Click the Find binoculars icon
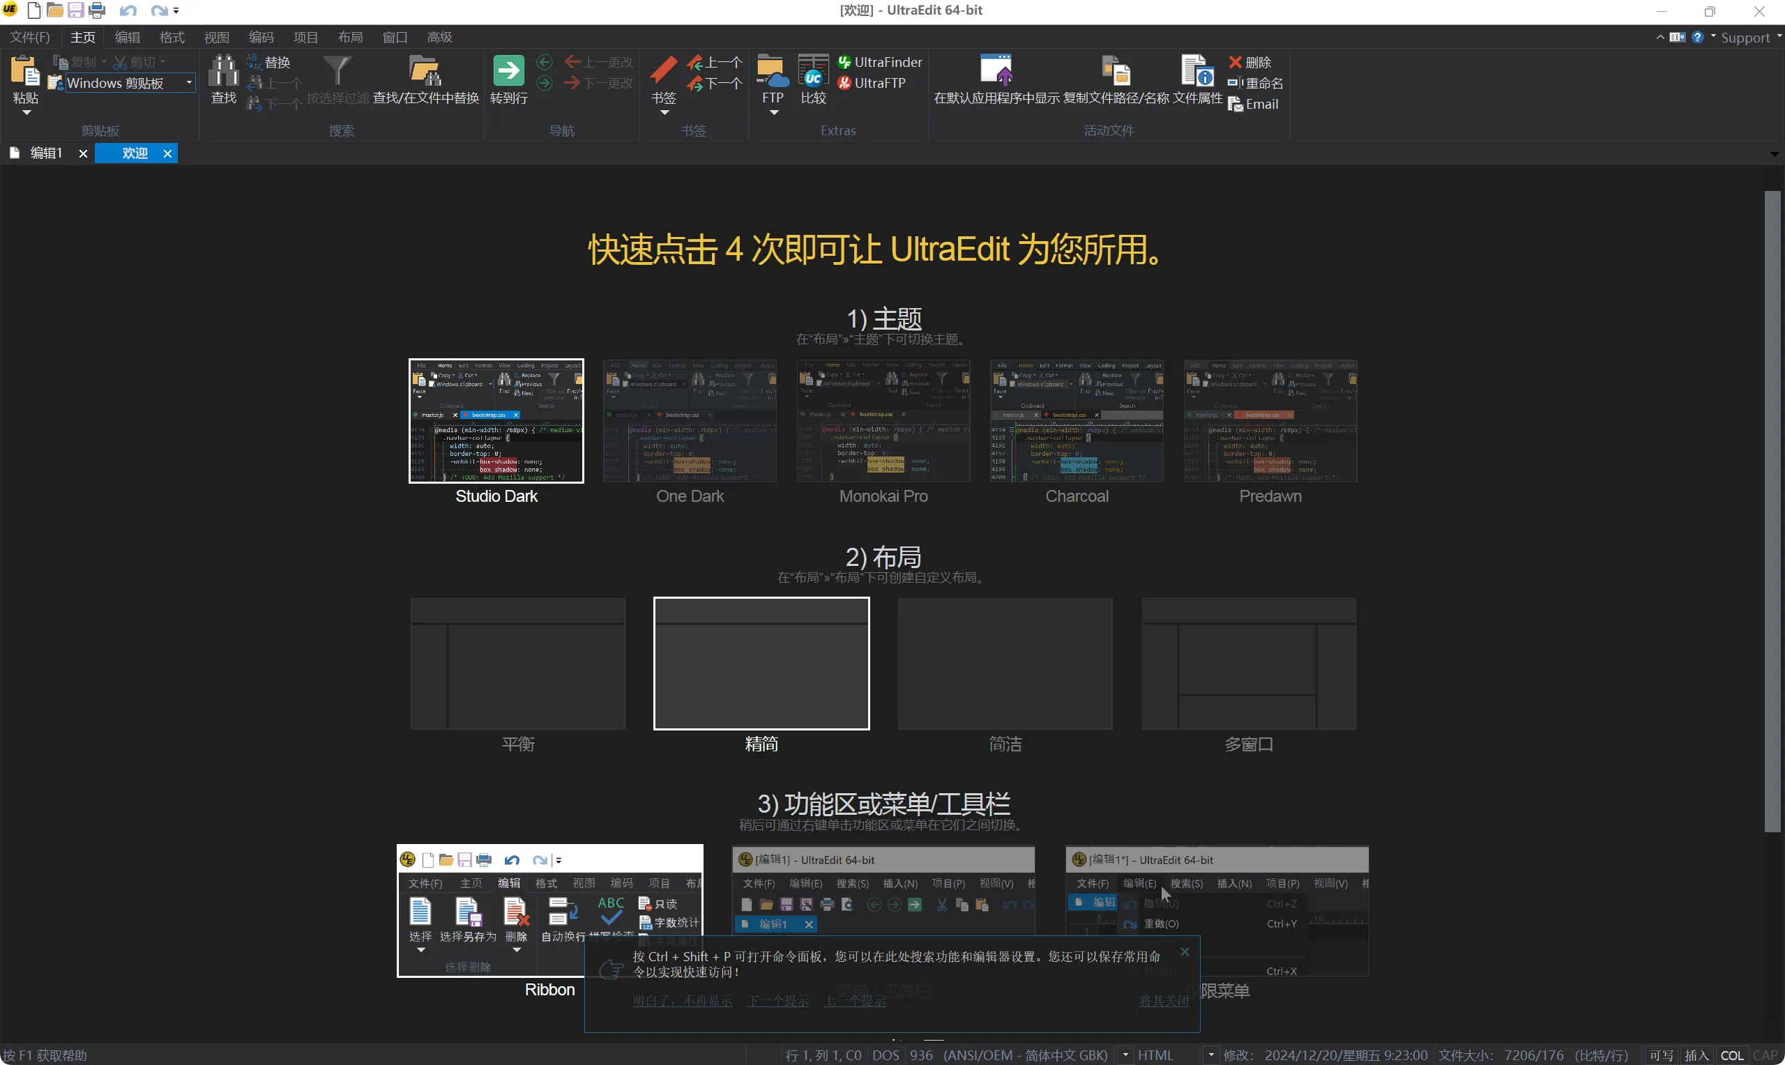 (223, 71)
